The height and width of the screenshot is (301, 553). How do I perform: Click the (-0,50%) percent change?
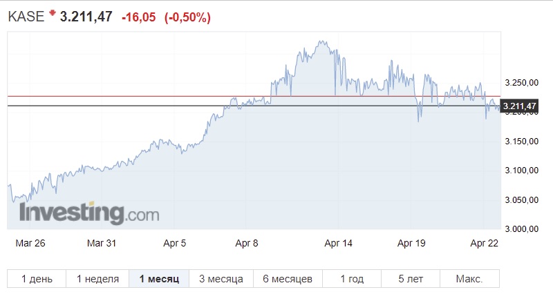point(187,19)
